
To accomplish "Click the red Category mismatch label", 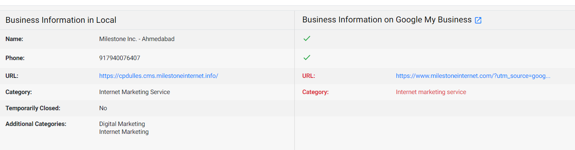I will coord(315,92).
